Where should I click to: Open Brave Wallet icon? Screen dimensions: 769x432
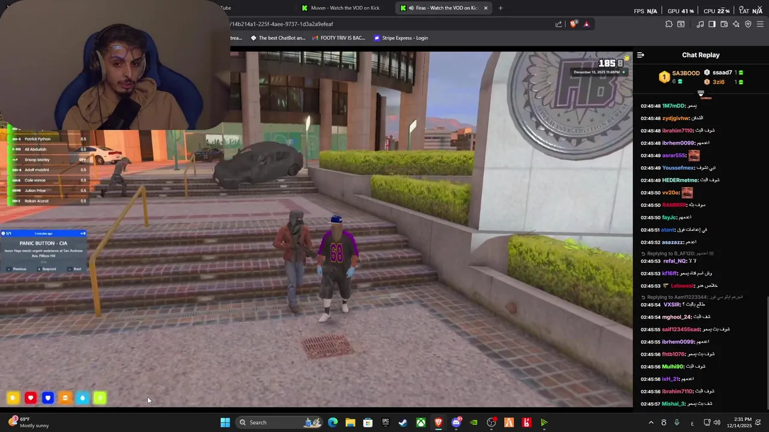click(724, 24)
